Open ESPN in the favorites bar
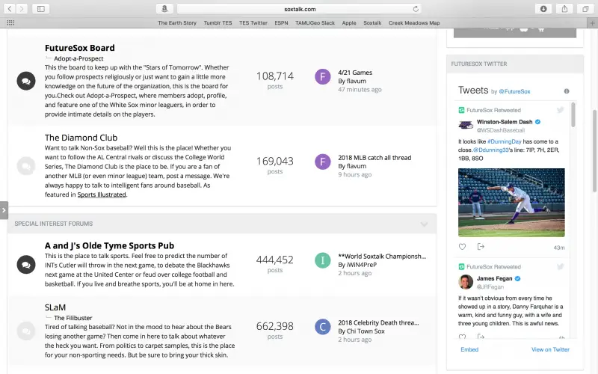Viewport: 598px width, 374px height. tap(281, 23)
